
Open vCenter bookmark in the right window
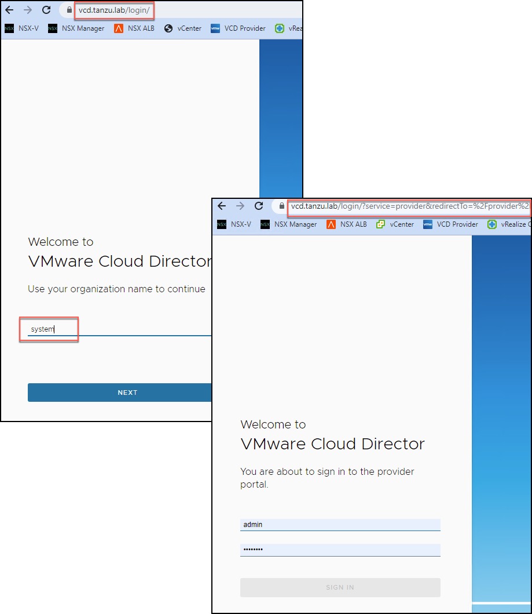click(395, 224)
